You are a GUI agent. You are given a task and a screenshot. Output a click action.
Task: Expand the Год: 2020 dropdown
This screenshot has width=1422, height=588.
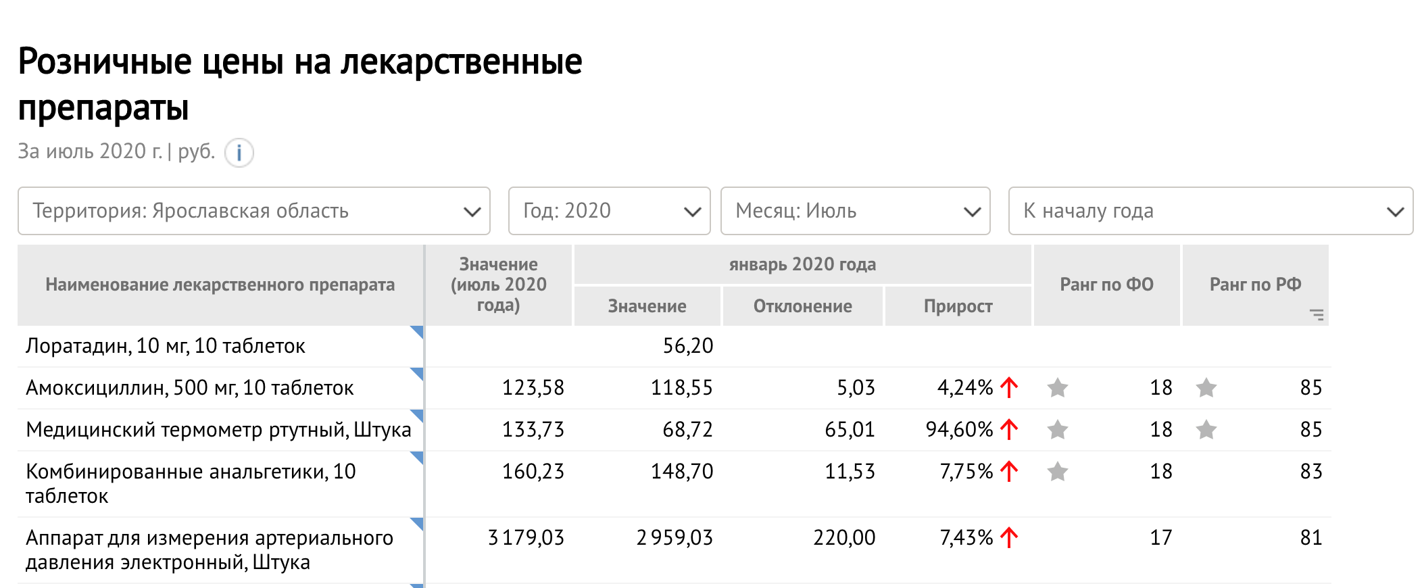pyautogui.click(x=609, y=211)
